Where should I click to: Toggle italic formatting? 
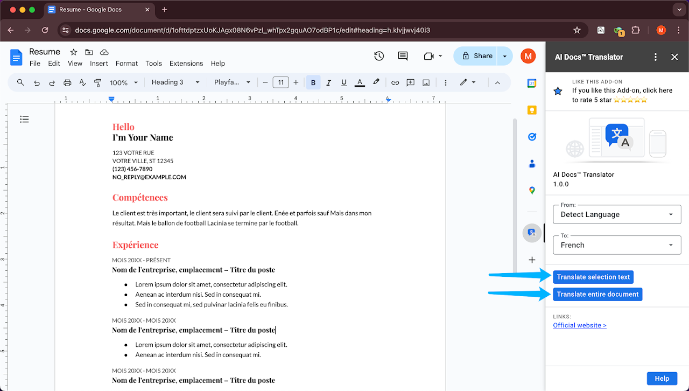(329, 82)
